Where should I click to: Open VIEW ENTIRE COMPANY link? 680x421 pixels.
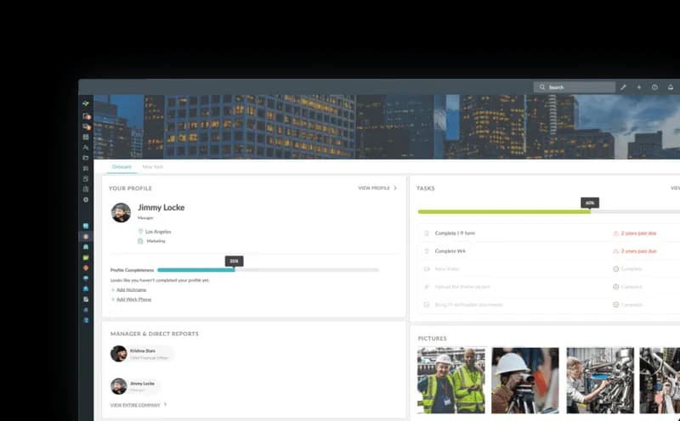pos(135,405)
